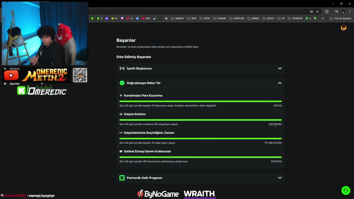Click the 'Rozetler ve özel anlaşmalar' subtitle

coord(157,47)
